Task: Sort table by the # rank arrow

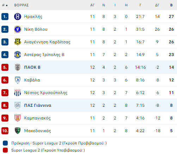Action: 5,5
